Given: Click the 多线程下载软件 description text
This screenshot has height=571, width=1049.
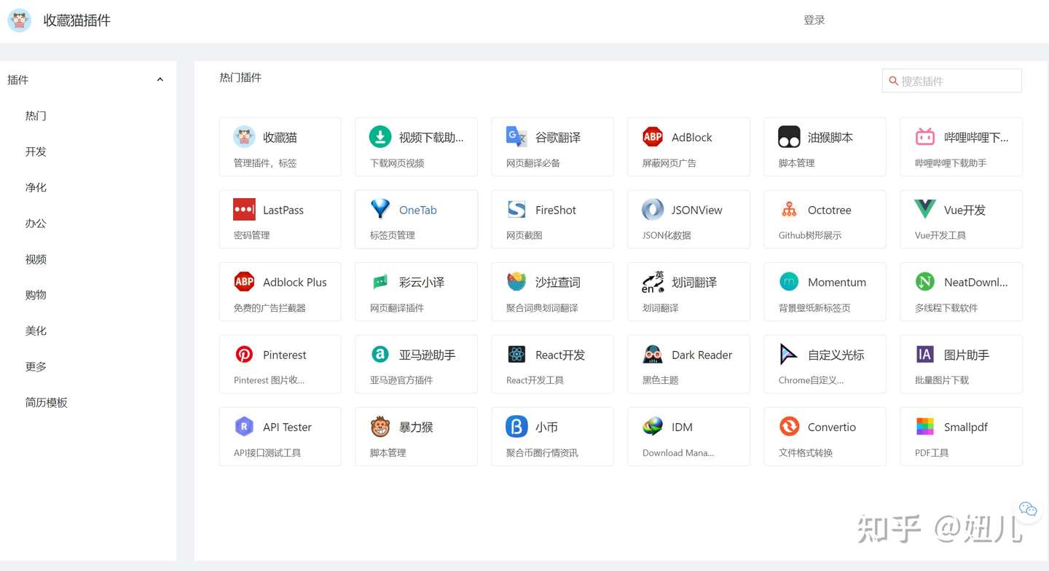Looking at the screenshot, I should coord(946,308).
